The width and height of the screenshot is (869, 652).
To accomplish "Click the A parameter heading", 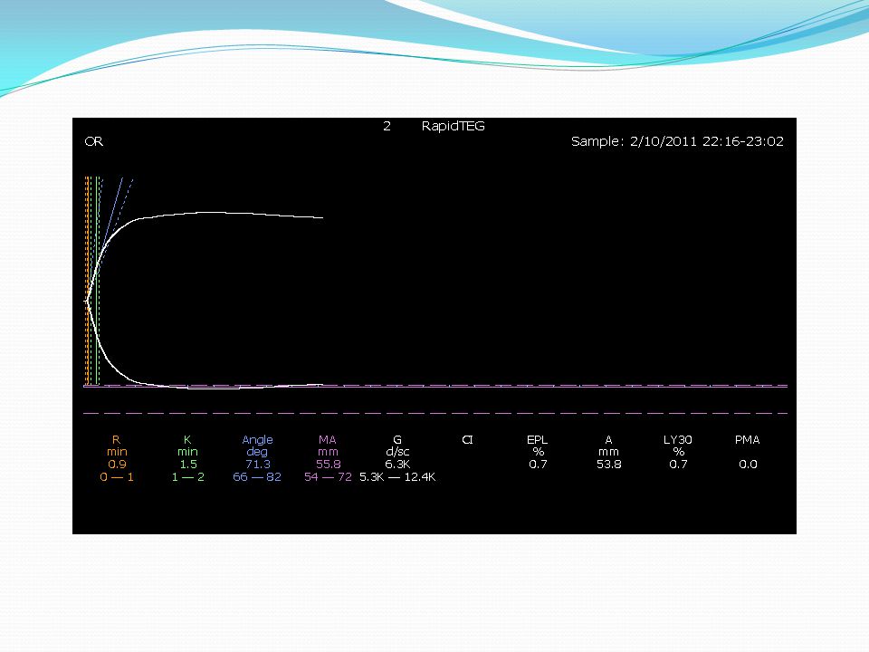I will (x=608, y=440).
